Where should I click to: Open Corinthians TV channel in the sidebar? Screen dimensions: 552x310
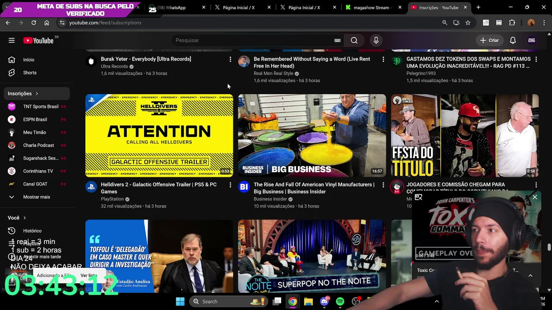(x=38, y=171)
